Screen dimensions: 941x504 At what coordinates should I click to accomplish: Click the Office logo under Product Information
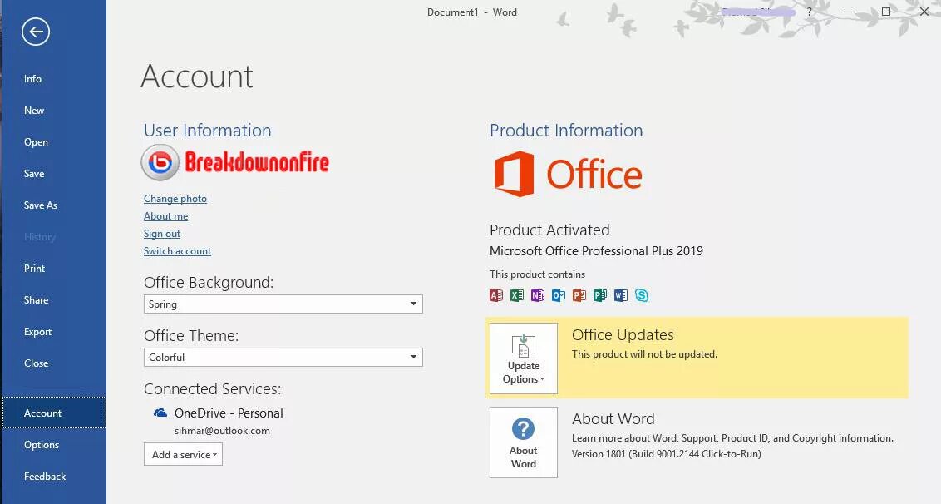point(568,174)
